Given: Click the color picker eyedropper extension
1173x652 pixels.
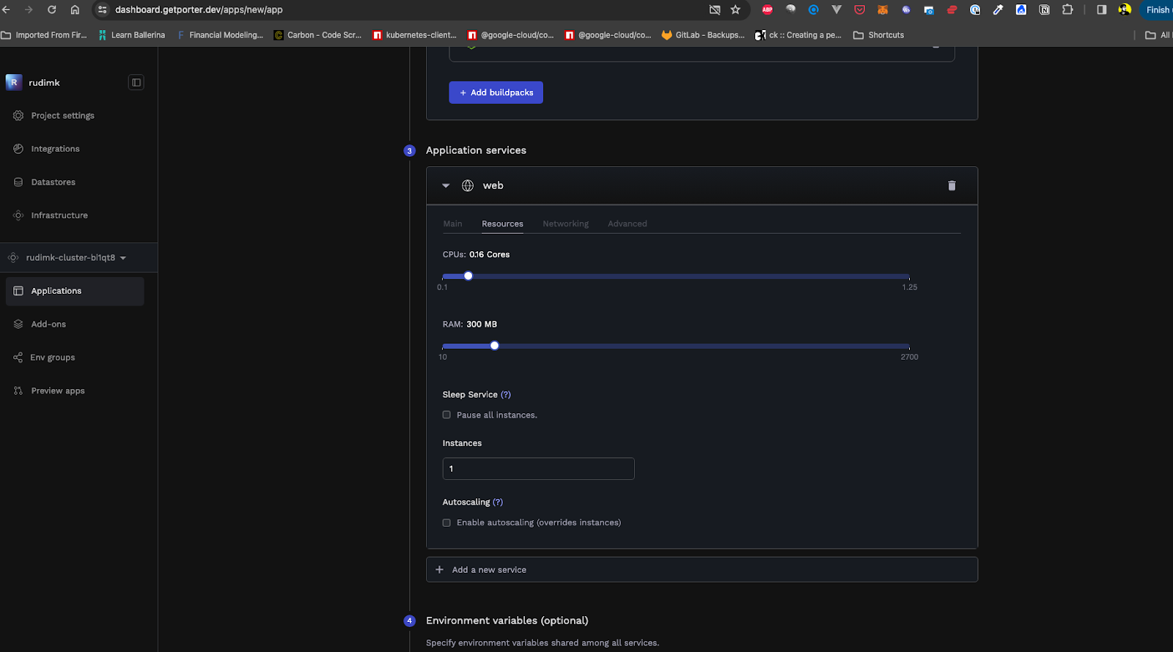Looking at the screenshot, I should pos(998,10).
